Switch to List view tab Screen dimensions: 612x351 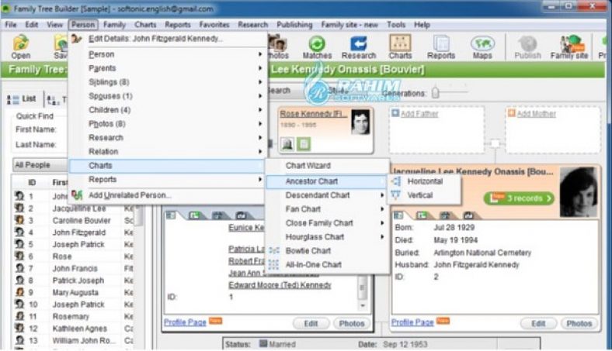22,99
